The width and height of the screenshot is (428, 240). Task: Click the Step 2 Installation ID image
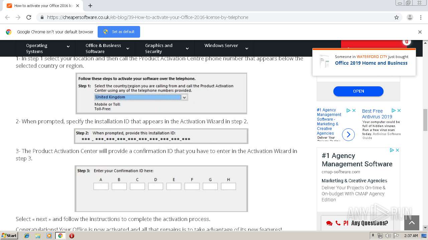161,136
